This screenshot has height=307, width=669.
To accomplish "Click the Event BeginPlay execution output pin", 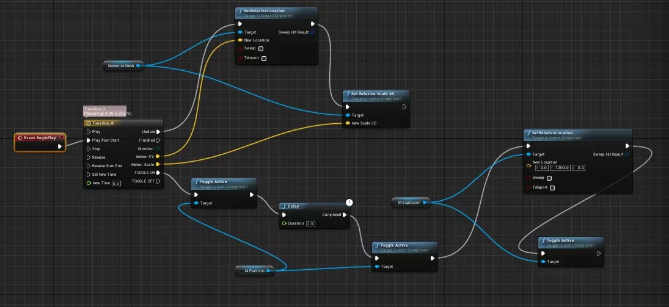I will coord(60,146).
